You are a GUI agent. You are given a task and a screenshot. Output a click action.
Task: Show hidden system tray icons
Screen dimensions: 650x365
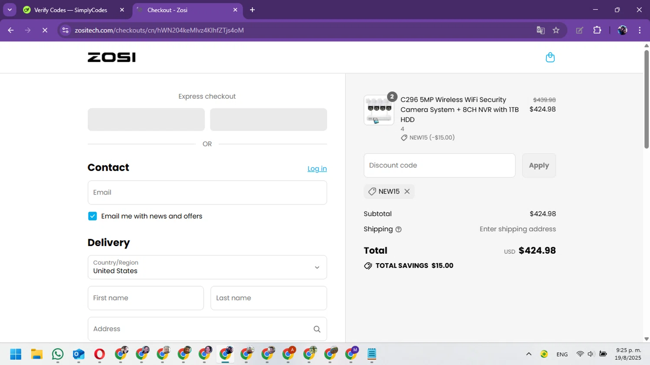point(529,354)
